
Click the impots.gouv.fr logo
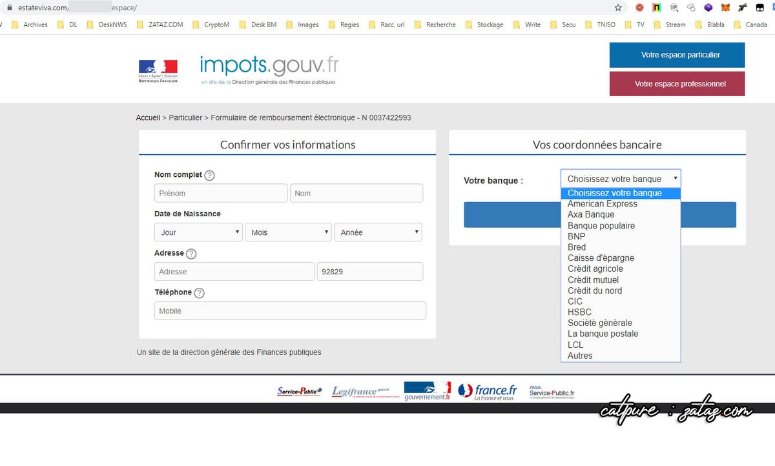[x=269, y=70]
